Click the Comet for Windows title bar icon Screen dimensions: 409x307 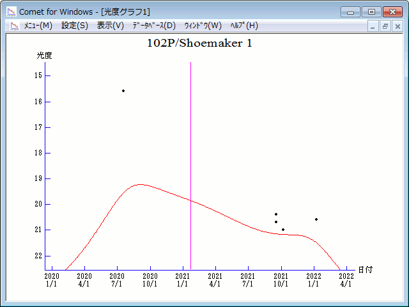click(x=11, y=12)
